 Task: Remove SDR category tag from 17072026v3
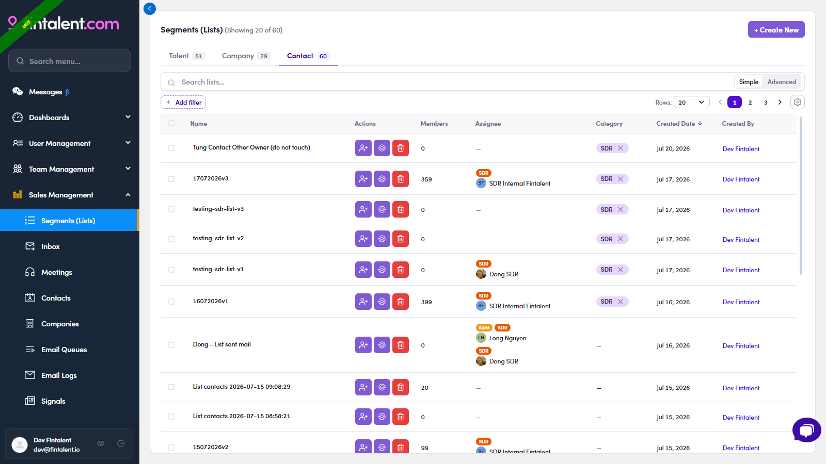(621, 179)
